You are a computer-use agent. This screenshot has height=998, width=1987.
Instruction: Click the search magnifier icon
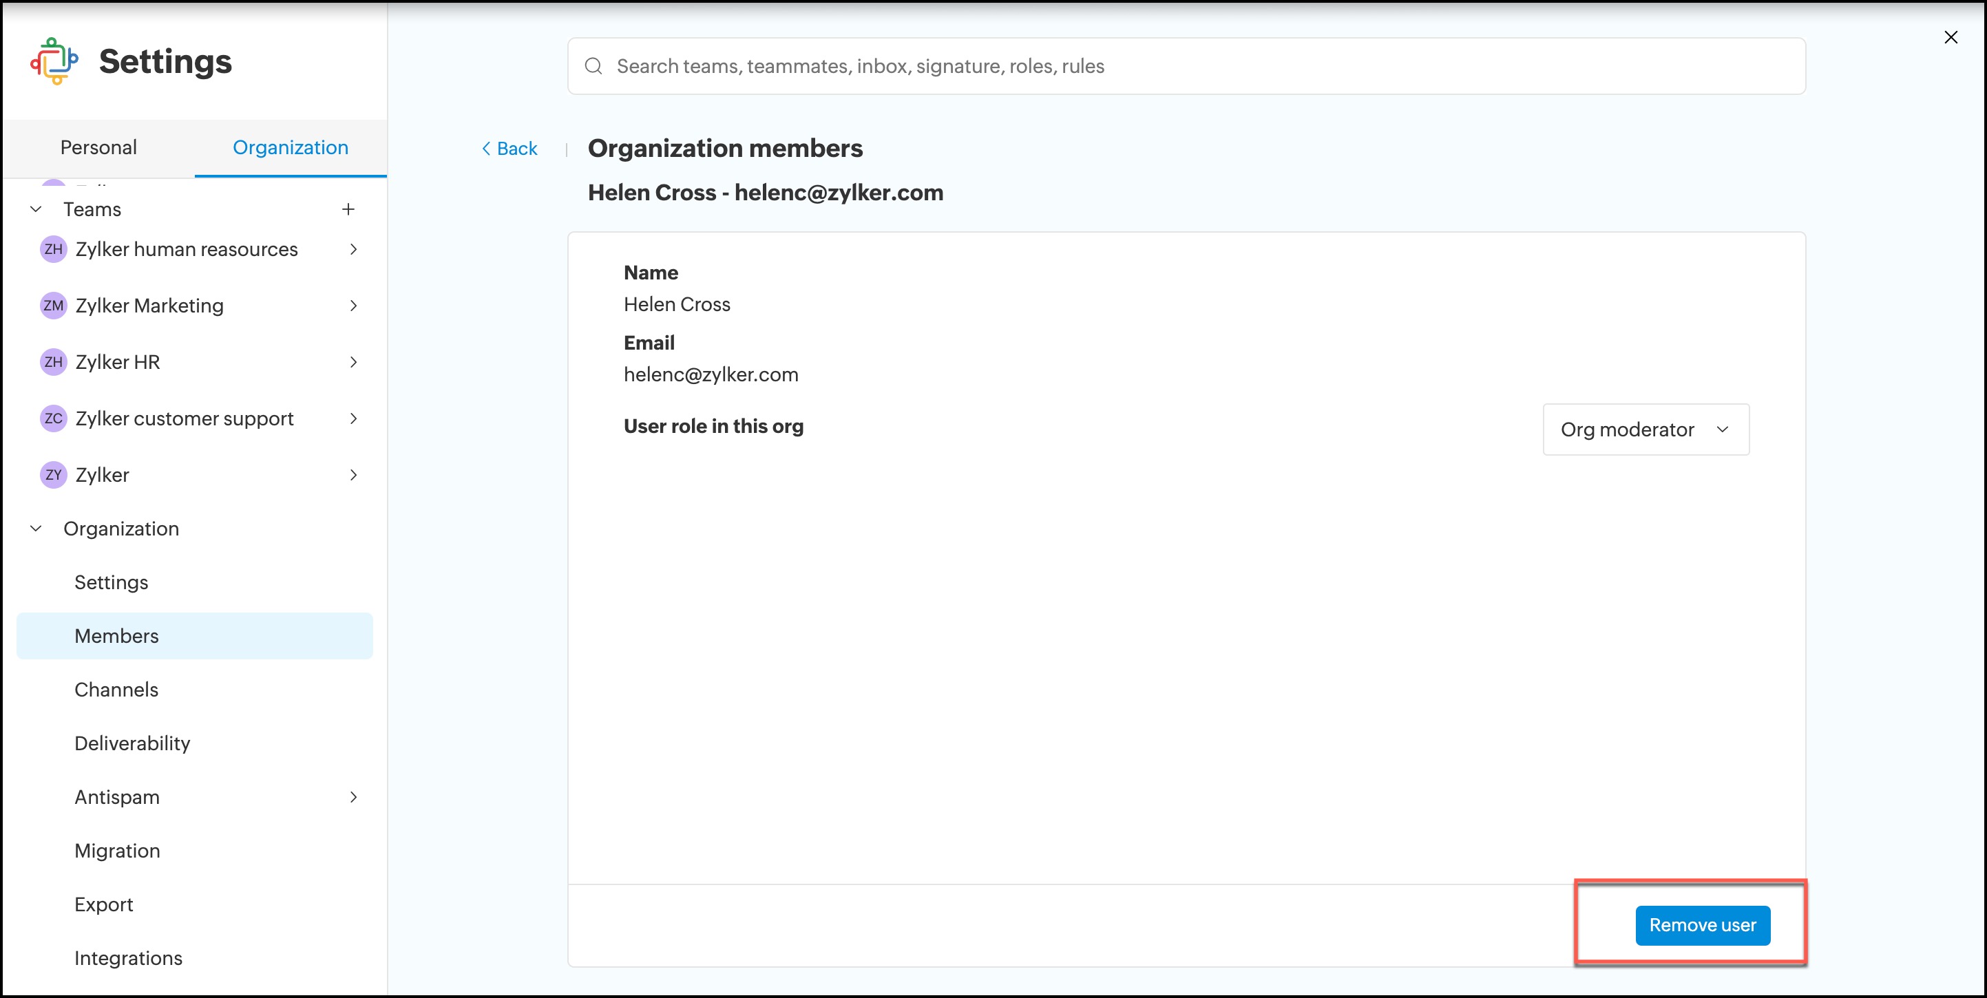(592, 66)
